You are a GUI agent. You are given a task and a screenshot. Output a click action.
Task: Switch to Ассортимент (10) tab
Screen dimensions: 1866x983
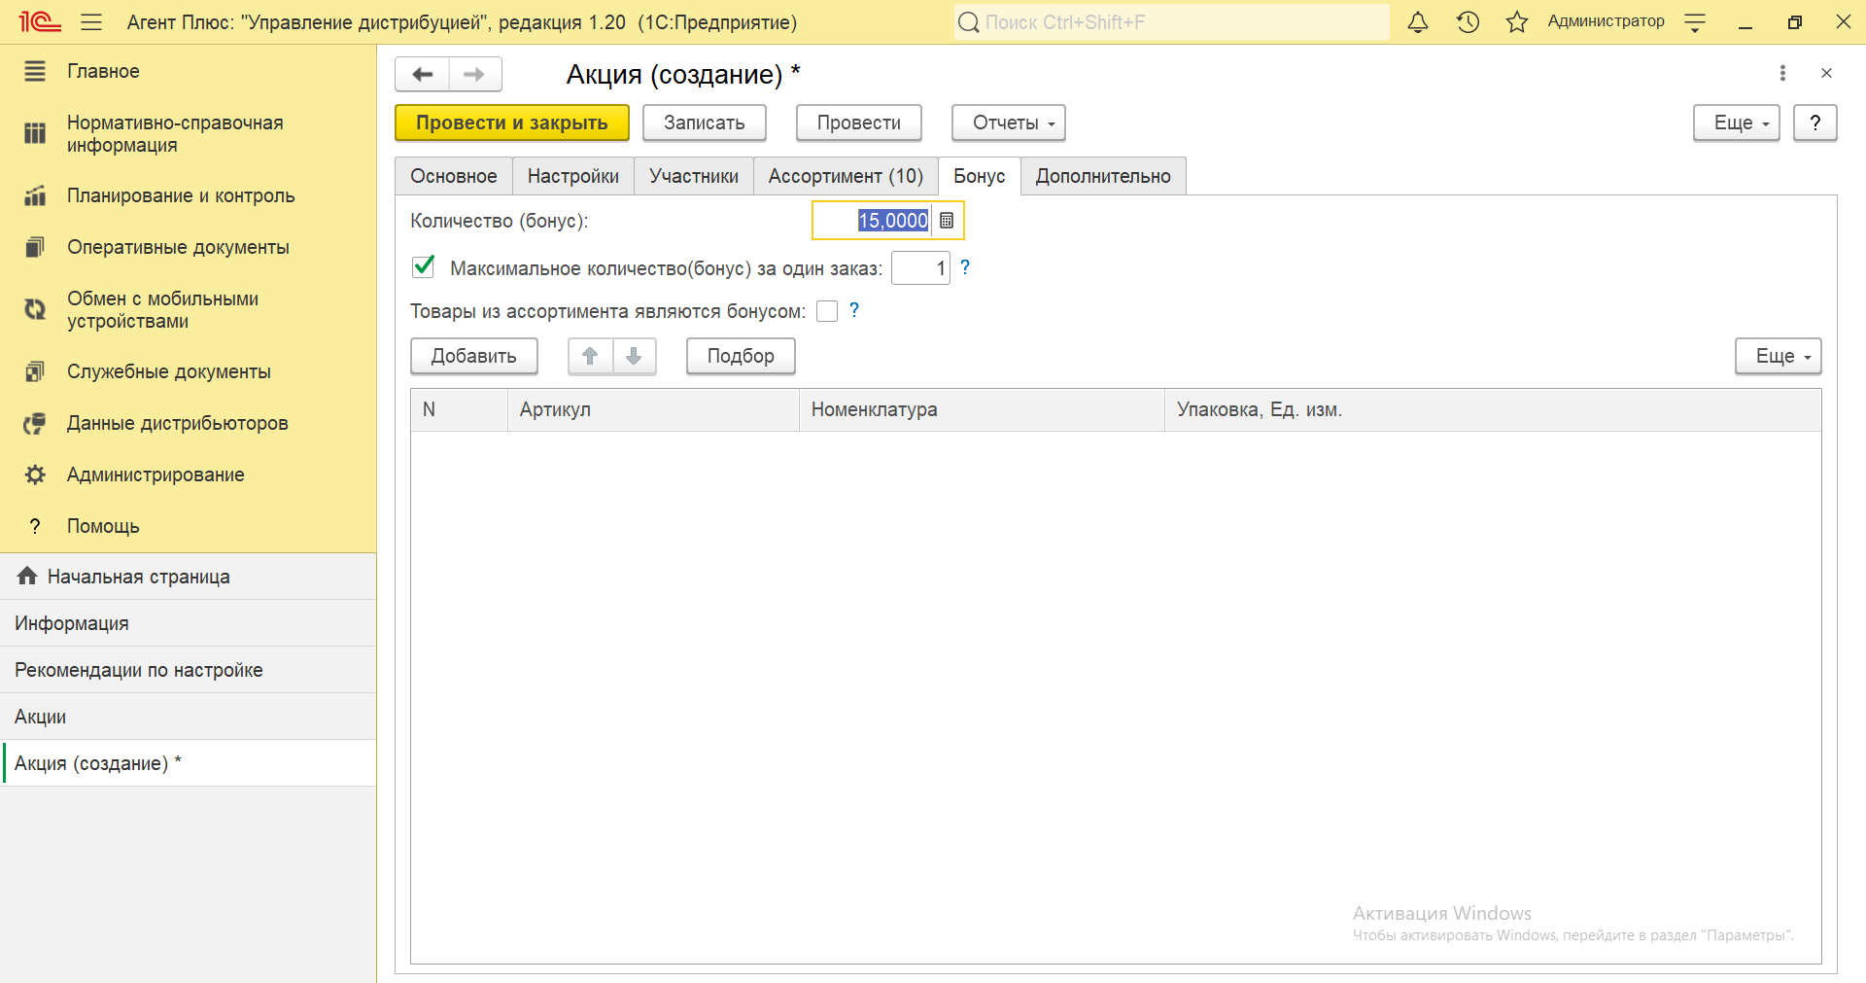[x=846, y=176]
